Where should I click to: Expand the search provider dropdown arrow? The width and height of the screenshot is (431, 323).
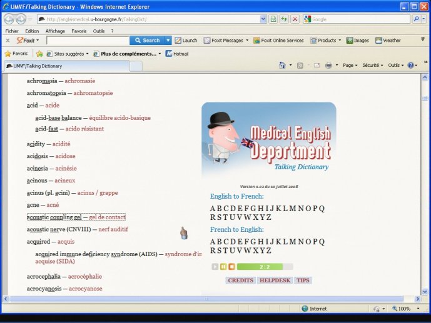tap(423, 19)
